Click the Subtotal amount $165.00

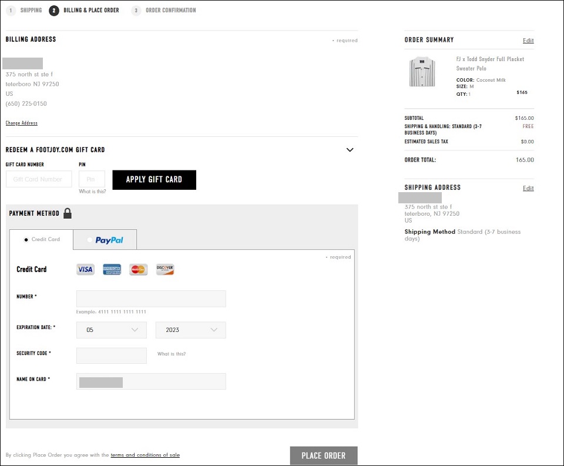pyautogui.click(x=525, y=118)
